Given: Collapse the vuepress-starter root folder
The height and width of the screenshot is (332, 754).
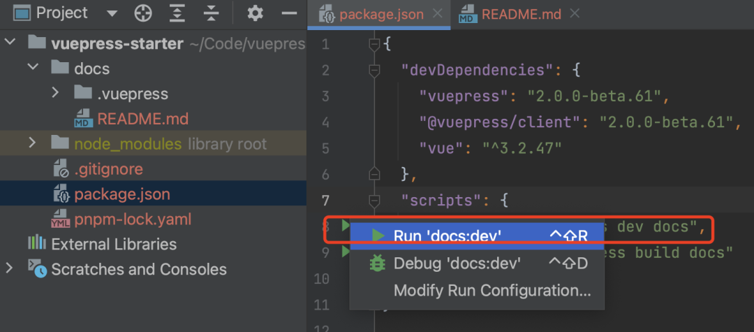Looking at the screenshot, I should [x=10, y=43].
